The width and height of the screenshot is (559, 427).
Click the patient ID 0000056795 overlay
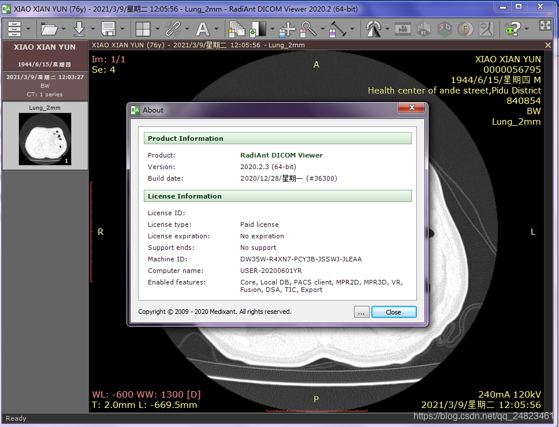coord(512,70)
